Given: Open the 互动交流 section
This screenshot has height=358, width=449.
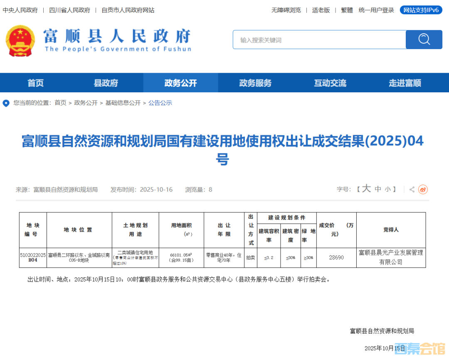Looking at the screenshot, I should [x=330, y=83].
